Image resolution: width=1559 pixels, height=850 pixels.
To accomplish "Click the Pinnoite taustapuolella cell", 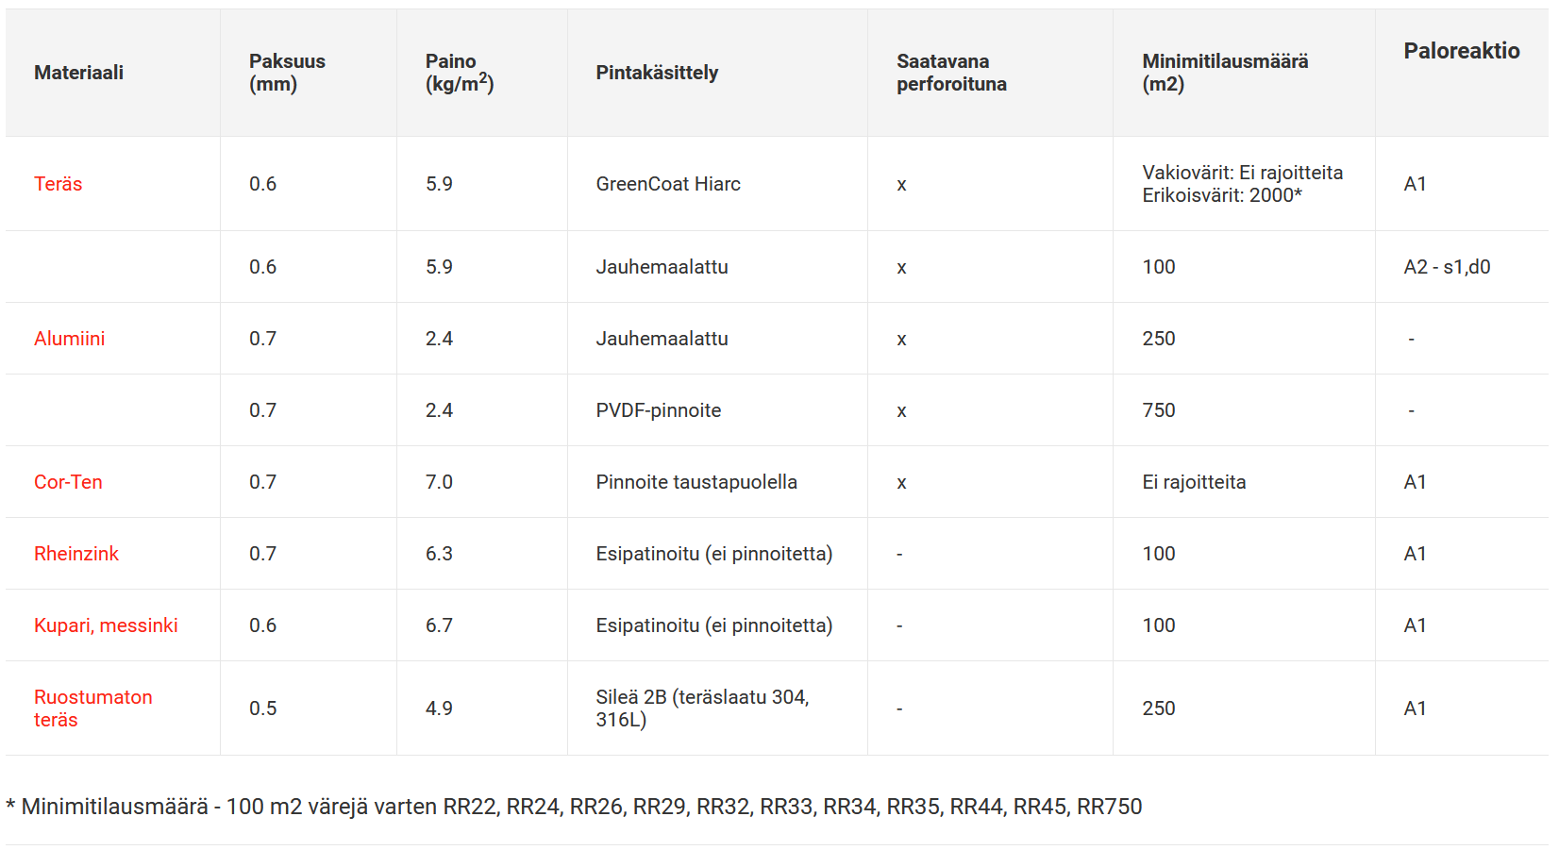I will pos(696,482).
